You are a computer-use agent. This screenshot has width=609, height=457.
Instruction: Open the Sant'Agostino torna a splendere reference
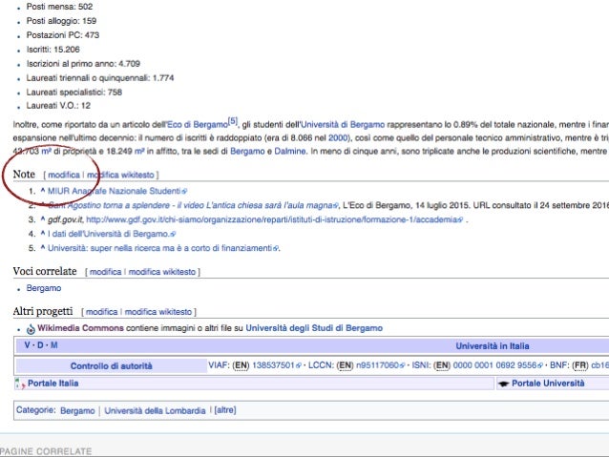click(x=193, y=205)
